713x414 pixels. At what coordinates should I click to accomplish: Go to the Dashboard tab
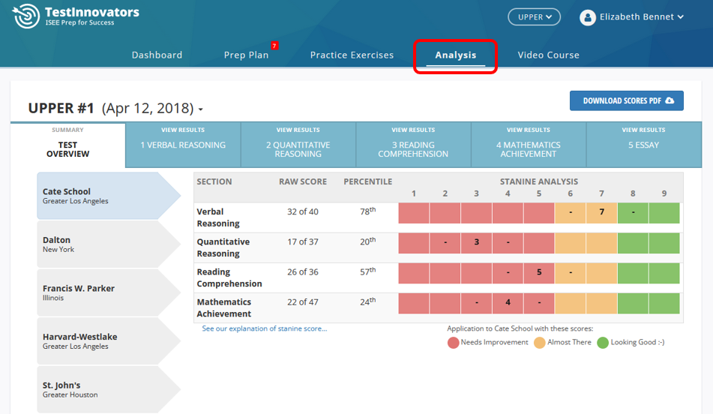[x=157, y=55]
